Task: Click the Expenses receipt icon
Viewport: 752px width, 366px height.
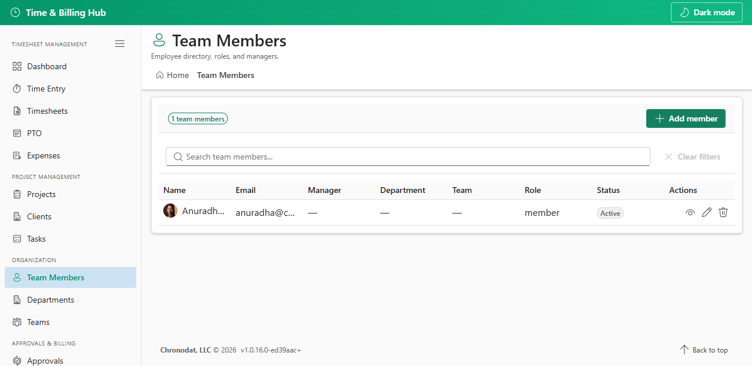Action: 17,155
